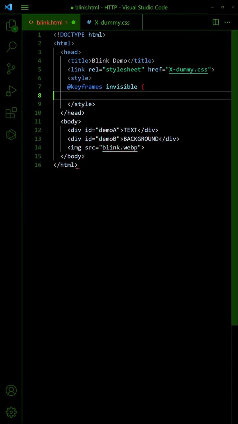Follow the blink.webp image source link

120,148
